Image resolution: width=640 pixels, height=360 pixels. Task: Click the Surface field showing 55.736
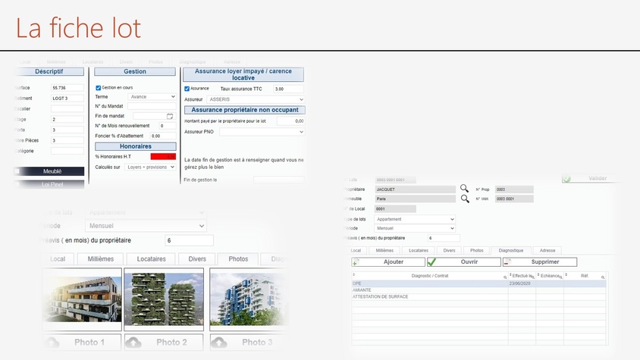click(67, 88)
